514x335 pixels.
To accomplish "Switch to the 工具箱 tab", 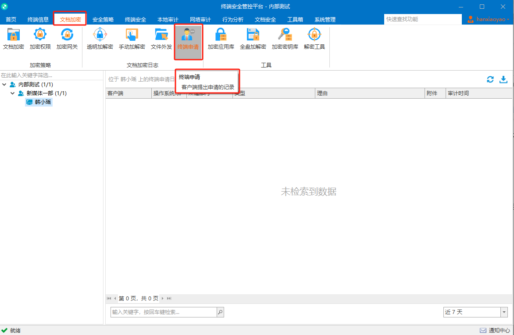I will click(295, 20).
